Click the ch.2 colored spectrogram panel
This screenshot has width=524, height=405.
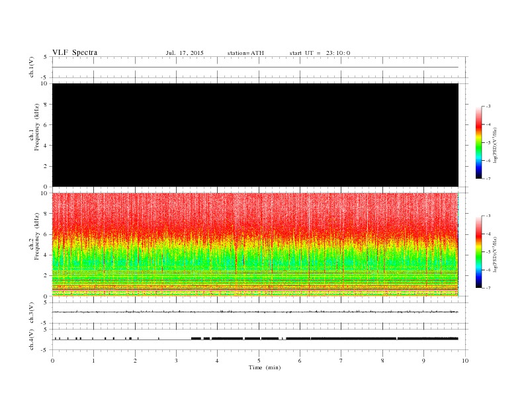[255, 245]
